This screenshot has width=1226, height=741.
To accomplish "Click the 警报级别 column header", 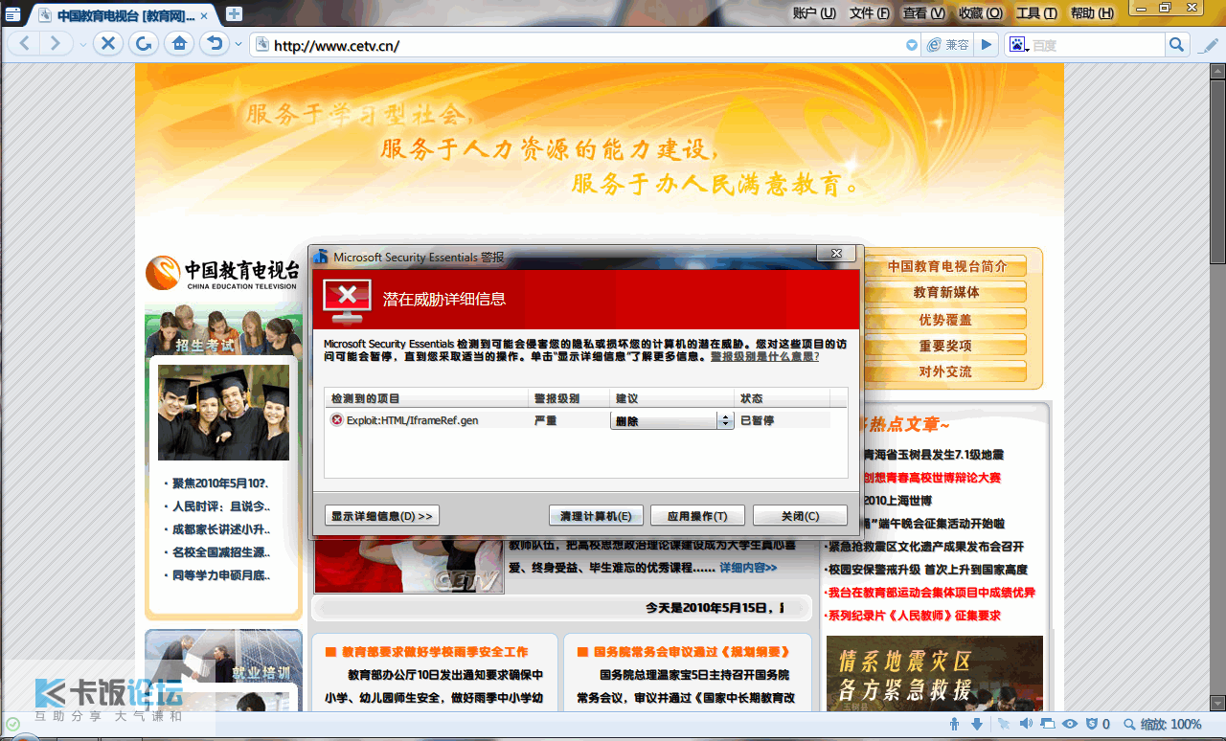I will pyautogui.click(x=568, y=398).
